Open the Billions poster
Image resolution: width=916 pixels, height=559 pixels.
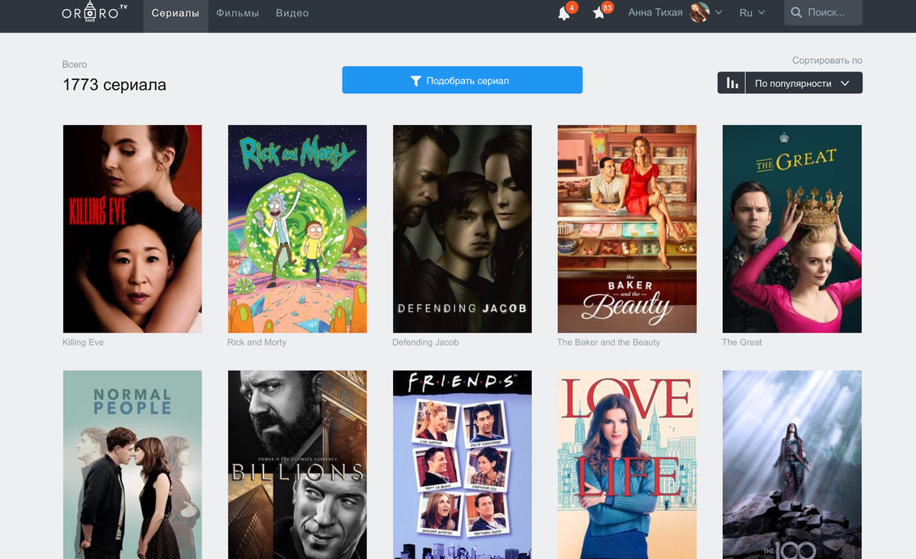coord(297,464)
